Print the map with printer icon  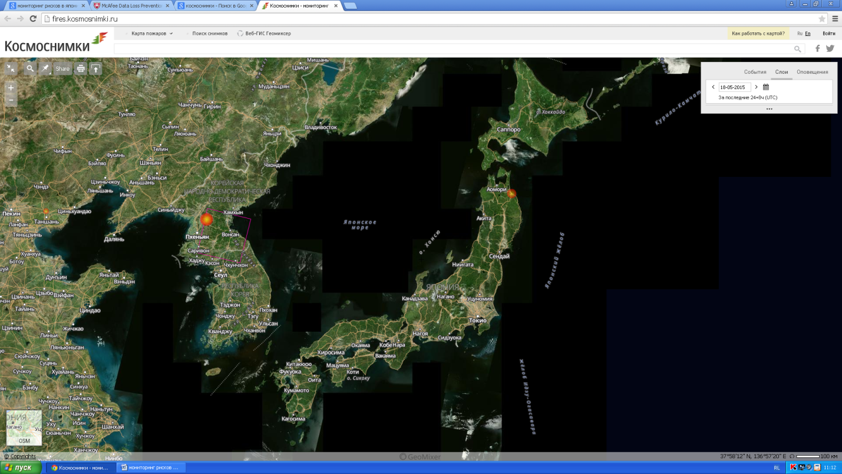(x=80, y=68)
